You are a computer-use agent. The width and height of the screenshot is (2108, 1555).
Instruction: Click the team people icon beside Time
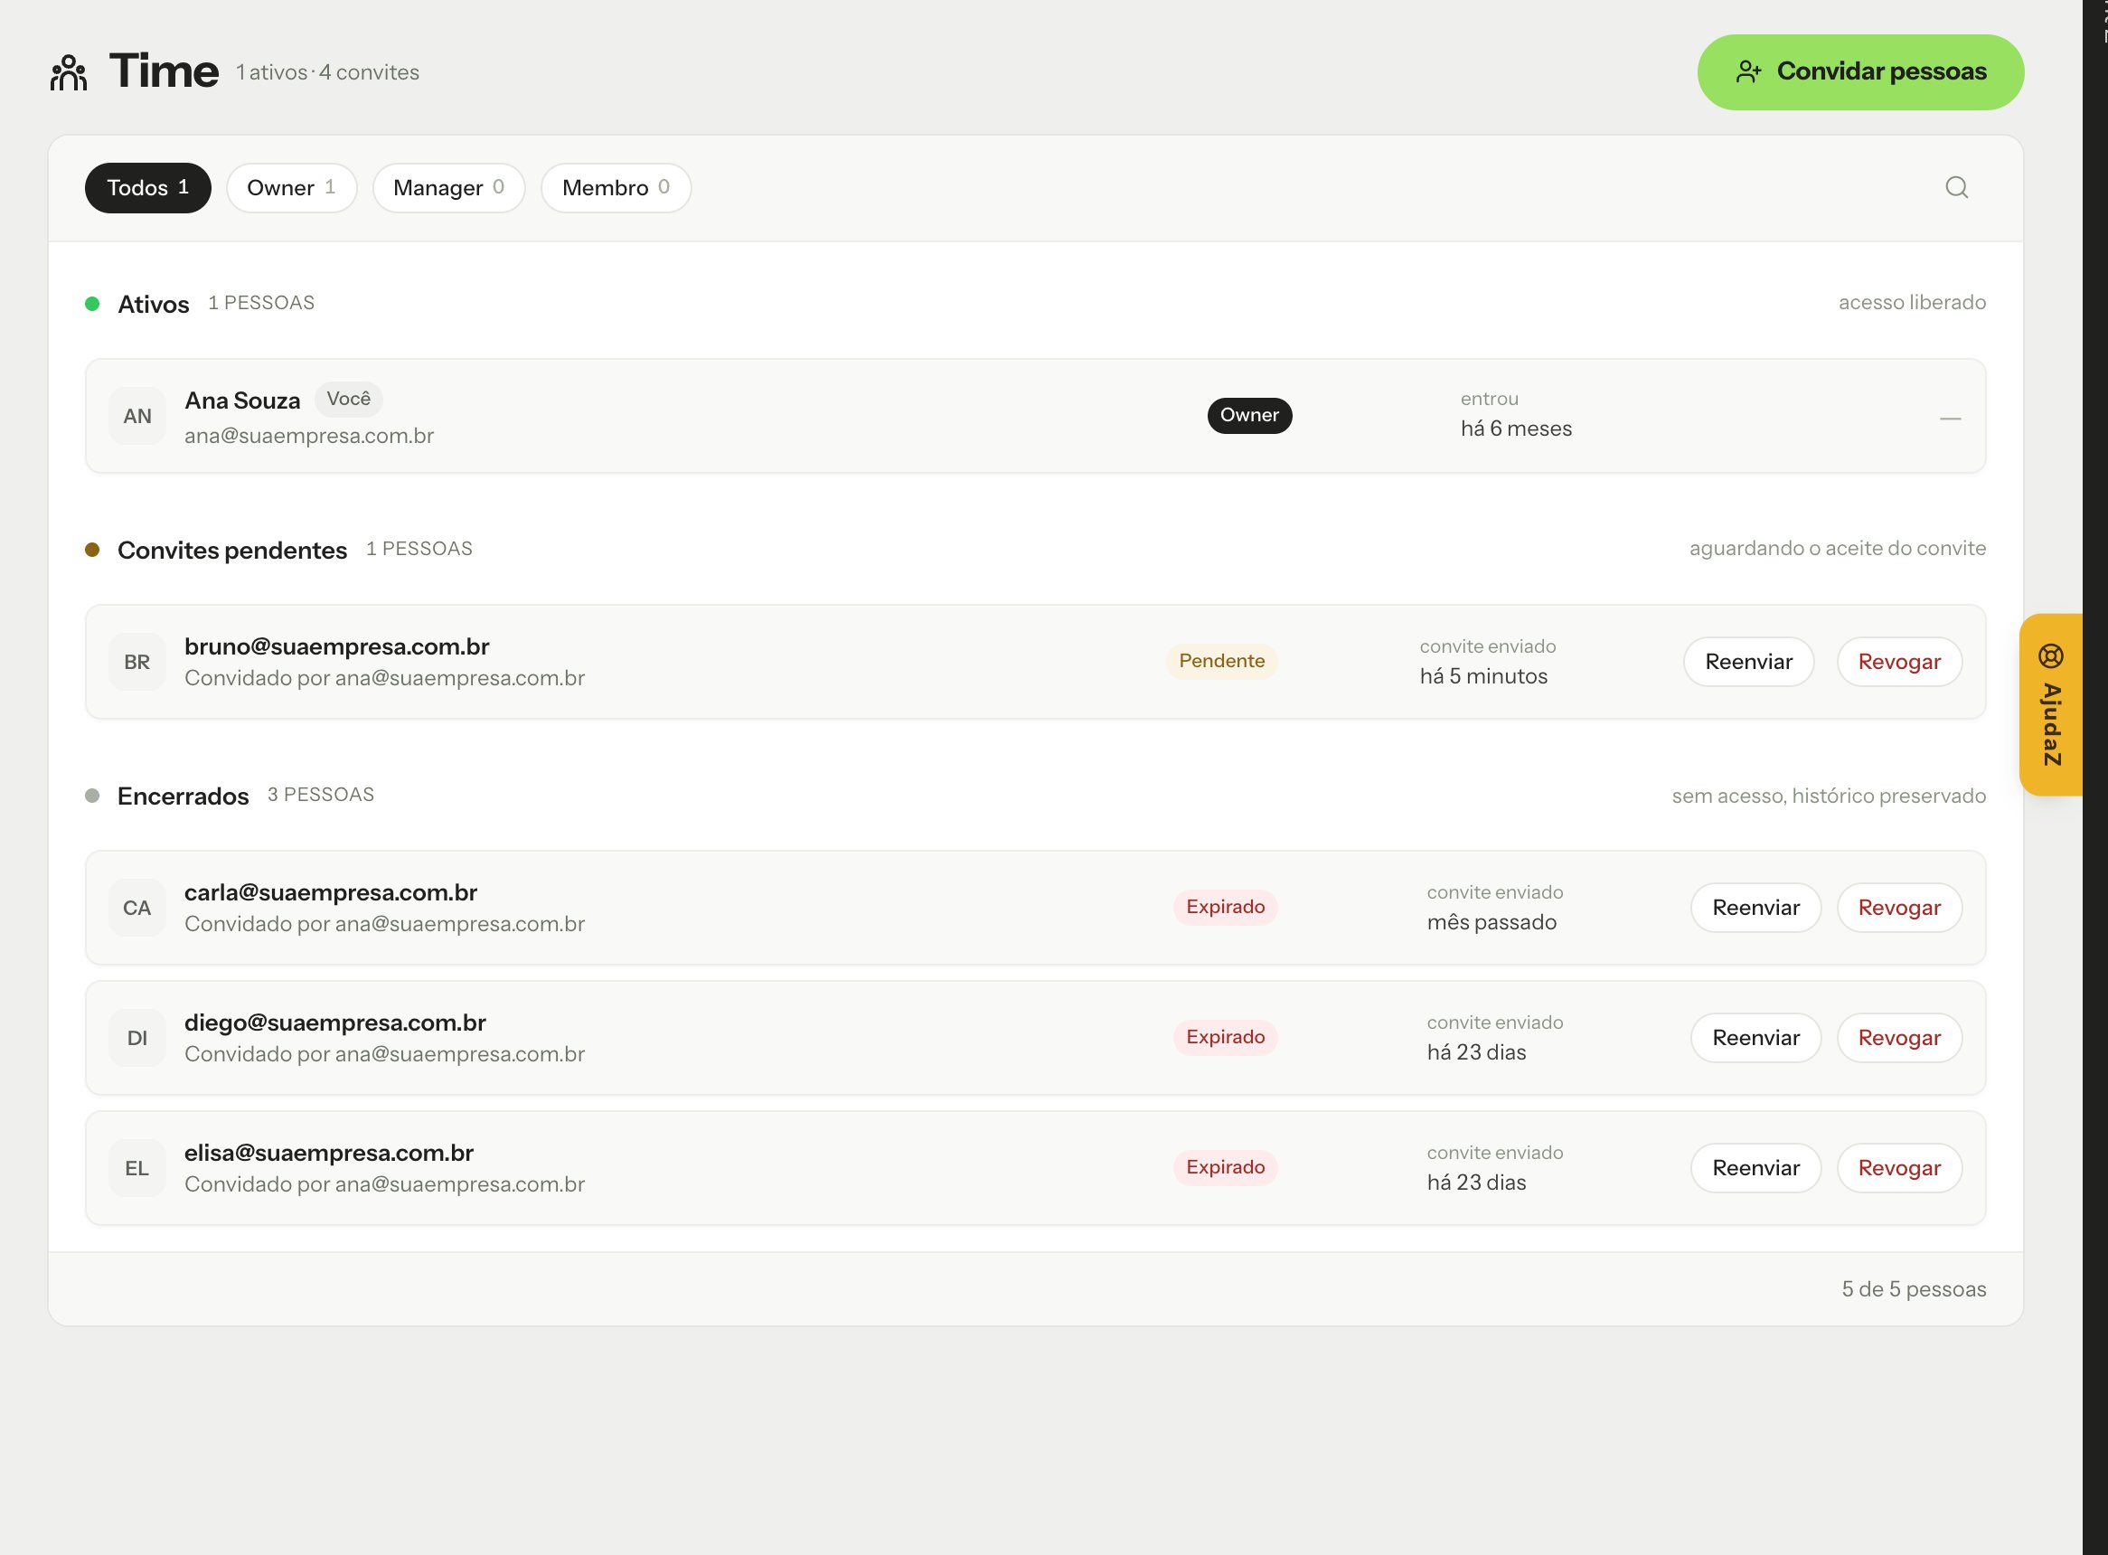(69, 72)
